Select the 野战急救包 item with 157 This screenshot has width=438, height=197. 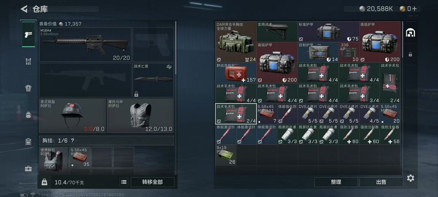236,73
